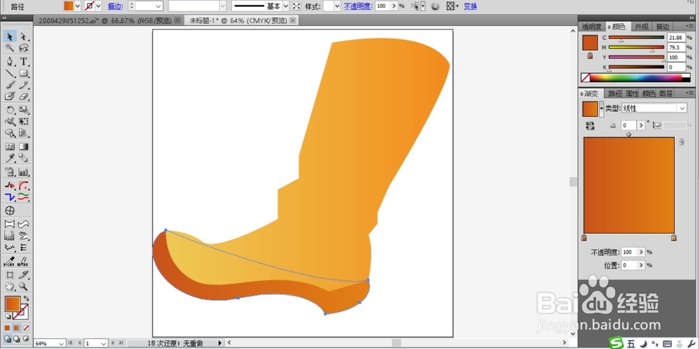
Task: Click the Color panel fill swatch
Action: [590, 43]
